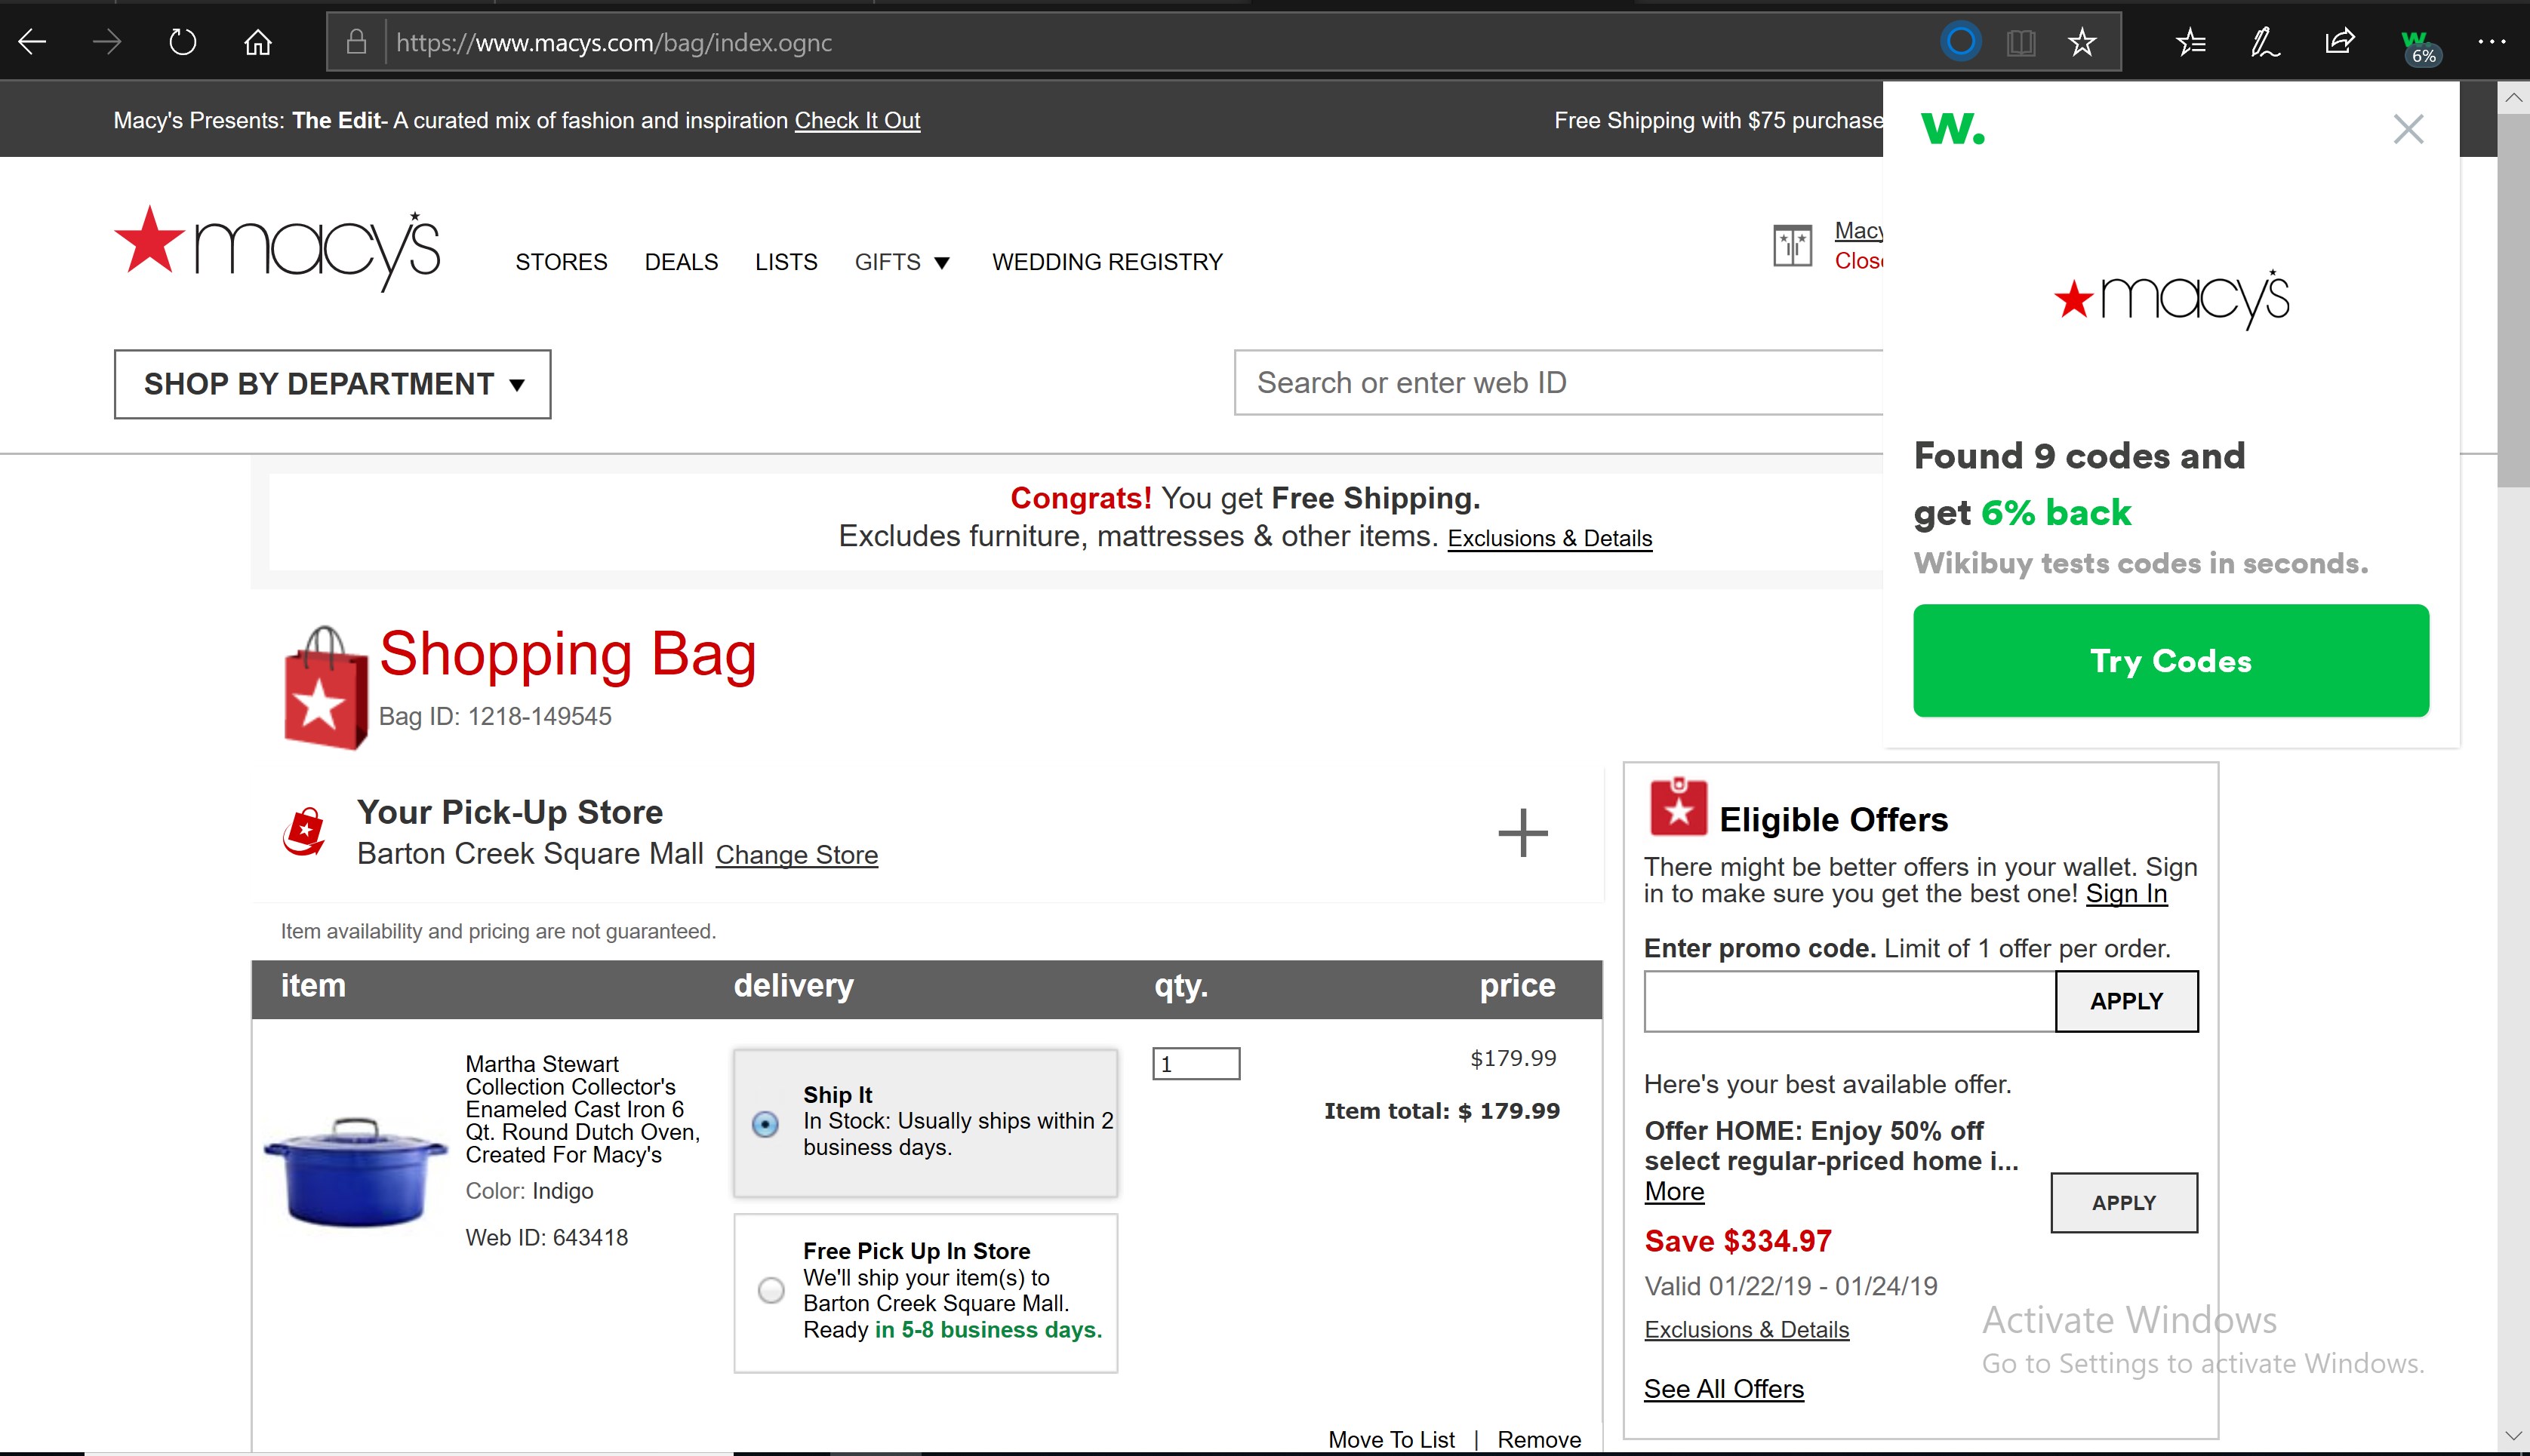
Task: Click the browser forward arrow
Action: (106, 42)
